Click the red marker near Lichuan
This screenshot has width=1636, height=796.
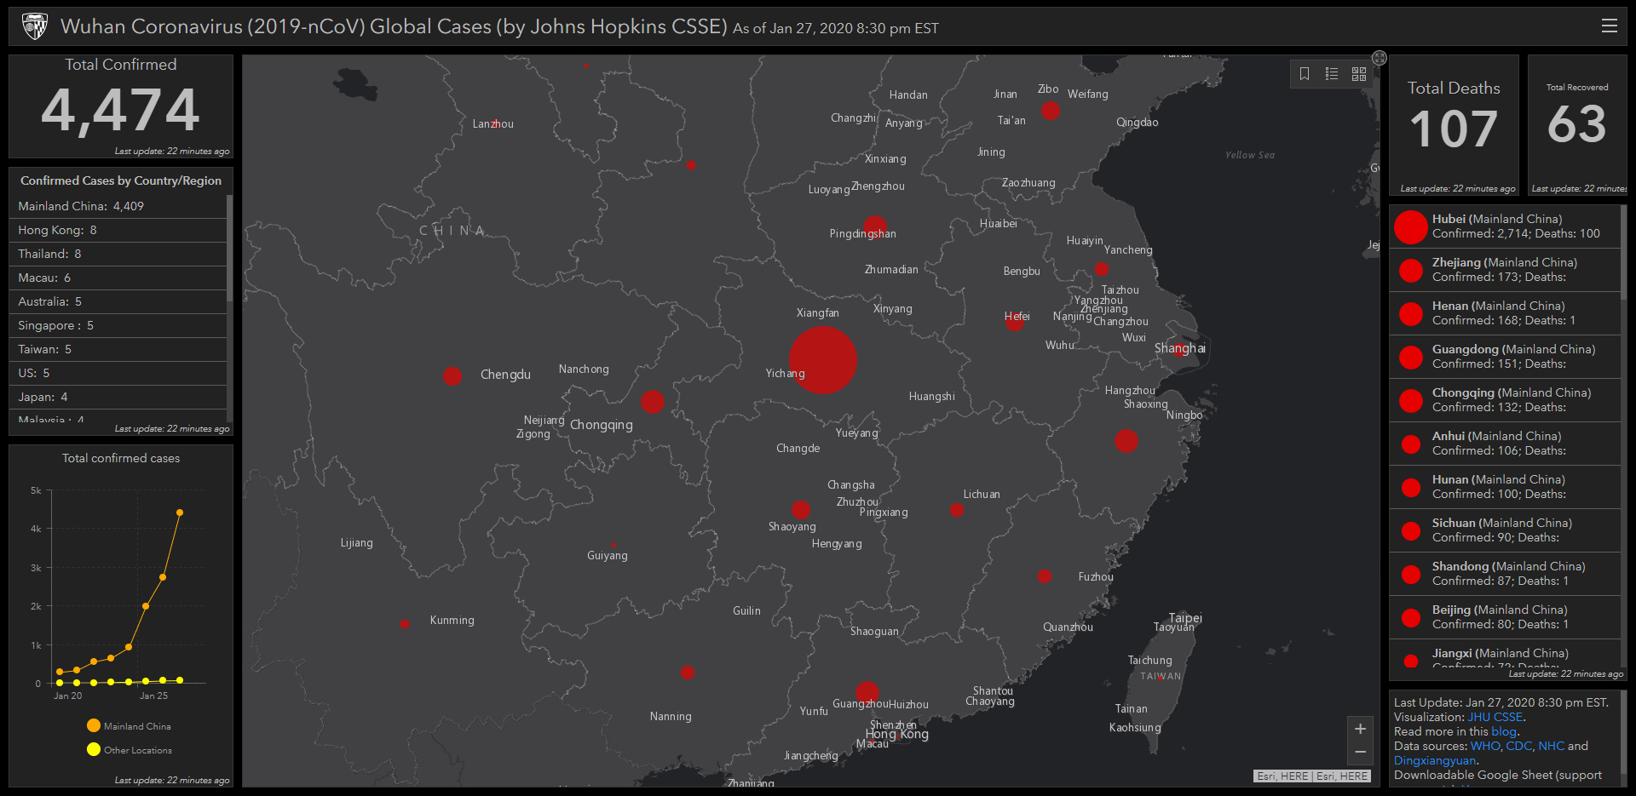pos(957,510)
